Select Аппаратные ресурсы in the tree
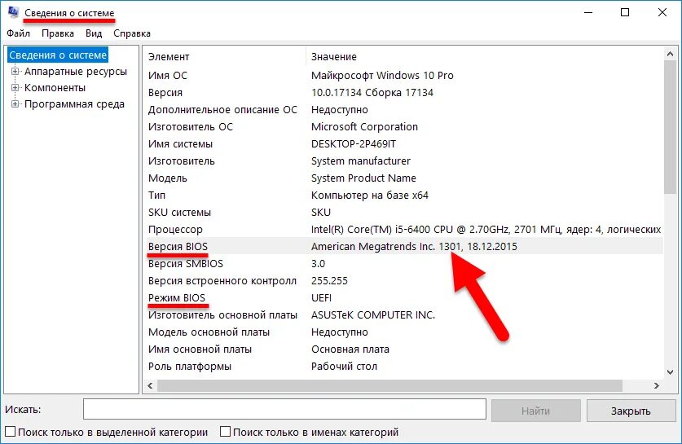This screenshot has width=682, height=444. [x=76, y=72]
